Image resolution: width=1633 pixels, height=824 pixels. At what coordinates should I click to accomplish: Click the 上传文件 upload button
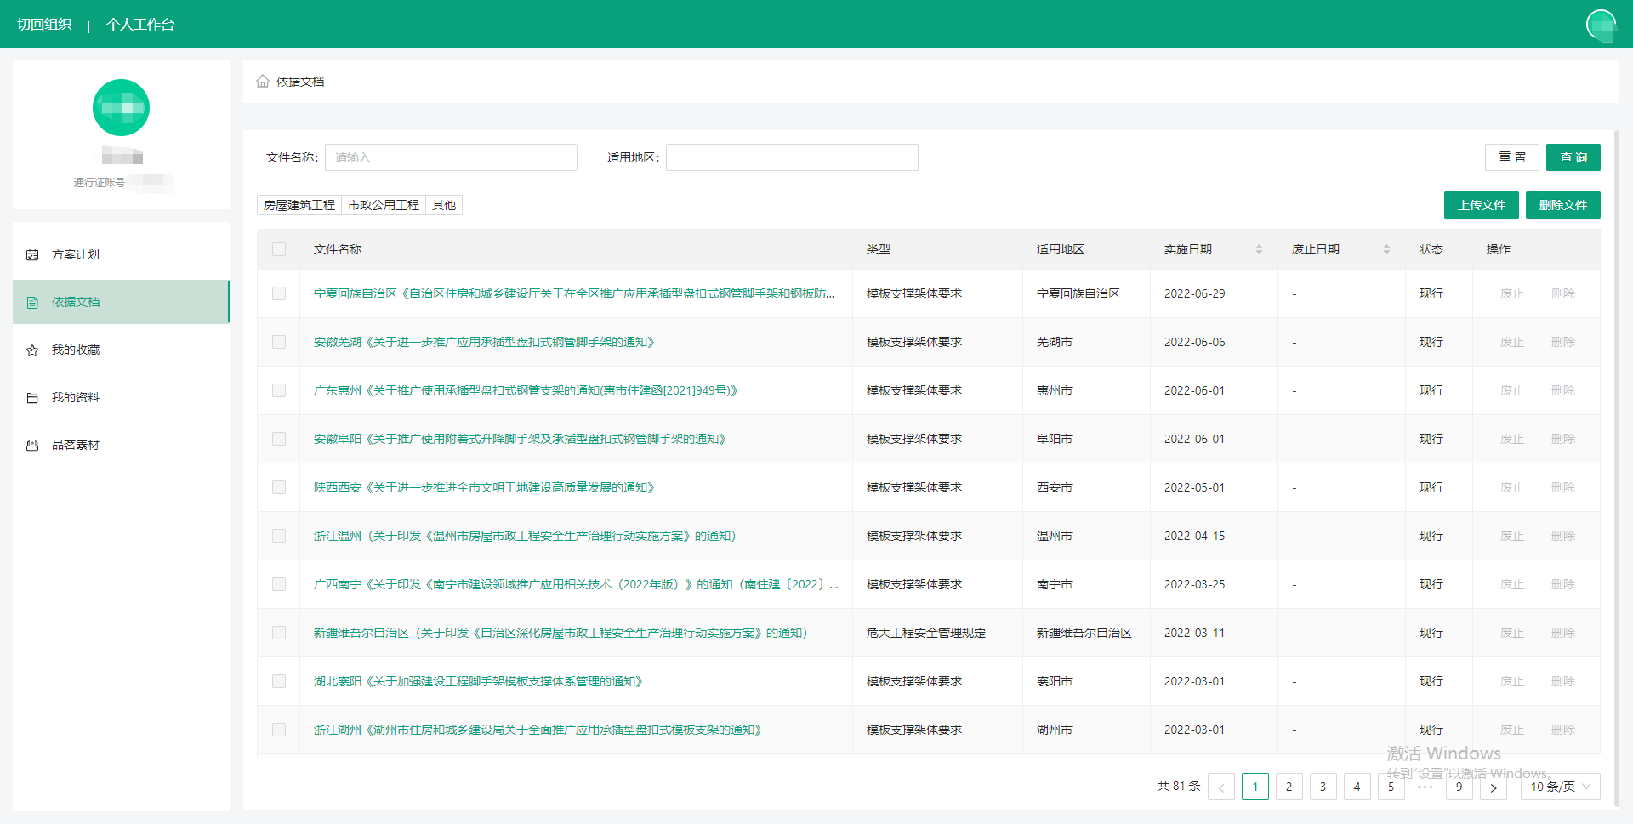tap(1482, 205)
